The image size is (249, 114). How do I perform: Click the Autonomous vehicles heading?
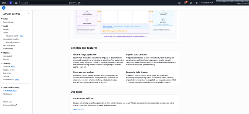tap(83, 98)
